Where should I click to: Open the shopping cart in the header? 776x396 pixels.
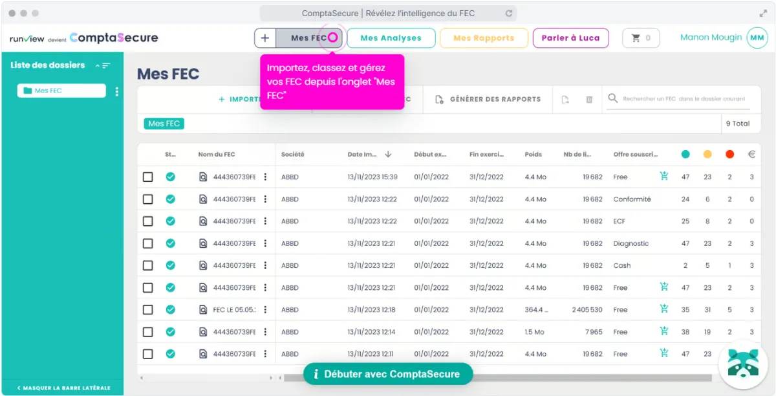click(x=641, y=38)
